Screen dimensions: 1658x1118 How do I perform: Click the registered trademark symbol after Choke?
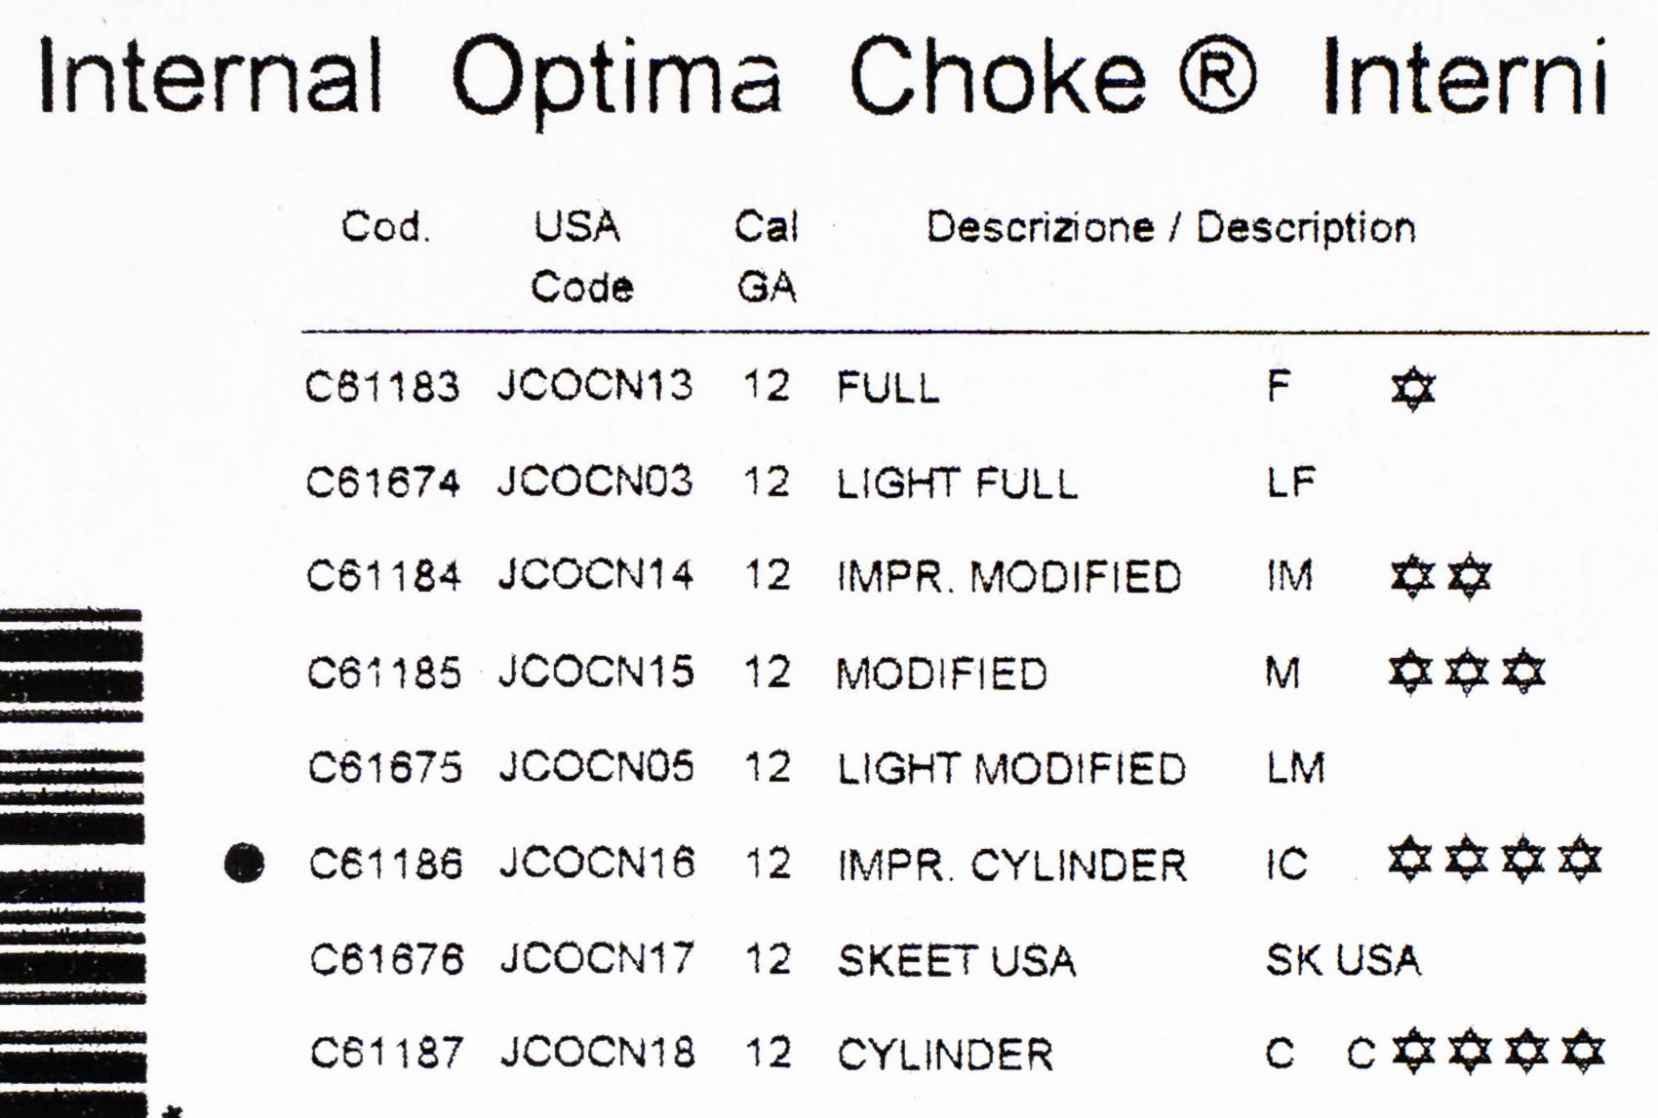pos(1217,76)
